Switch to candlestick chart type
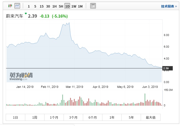This screenshot has height=126, width=182. click(10, 6)
